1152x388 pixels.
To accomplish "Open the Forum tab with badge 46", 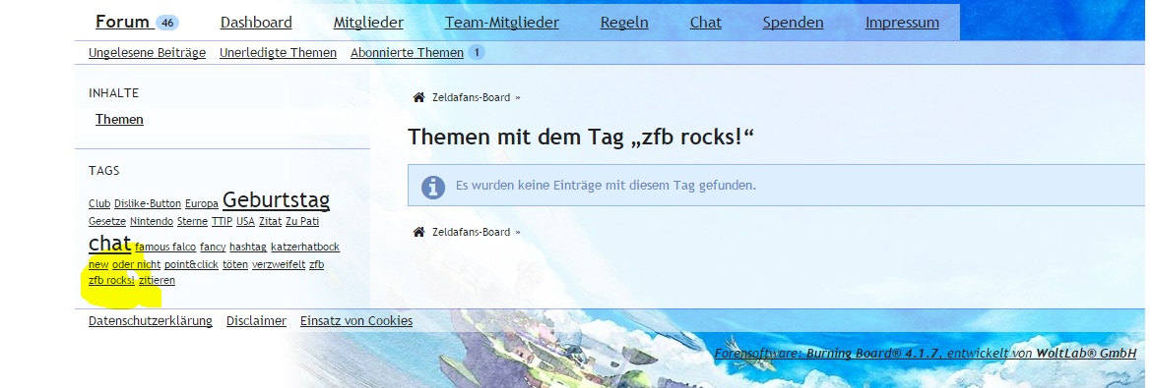I will [x=137, y=22].
